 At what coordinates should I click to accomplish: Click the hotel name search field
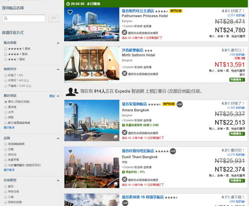coord(24,18)
